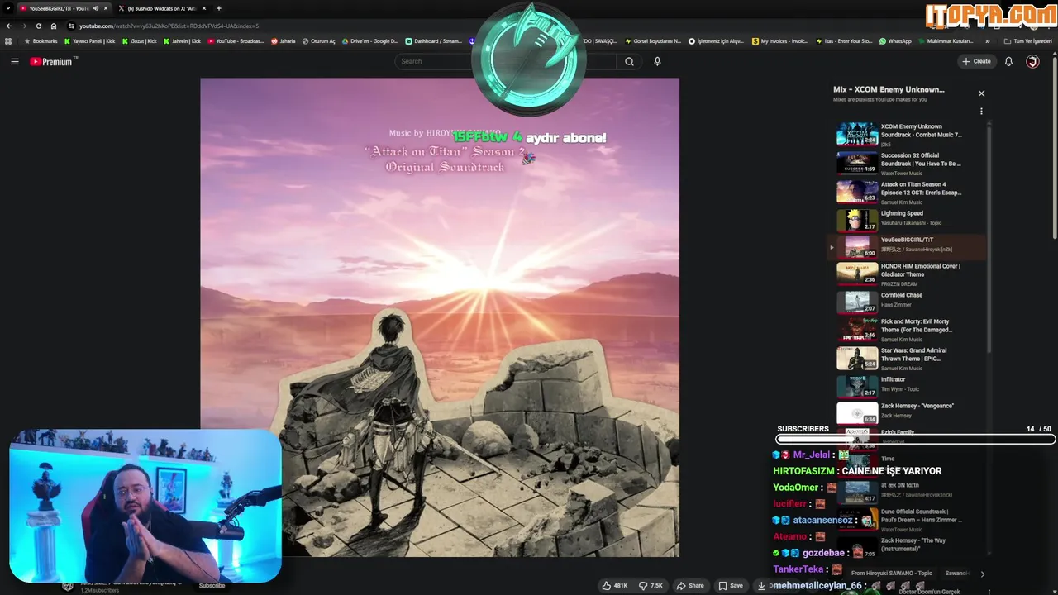Open Oturum Aç bookmark
Image resolution: width=1058 pixels, height=595 pixels.
[x=319, y=40]
